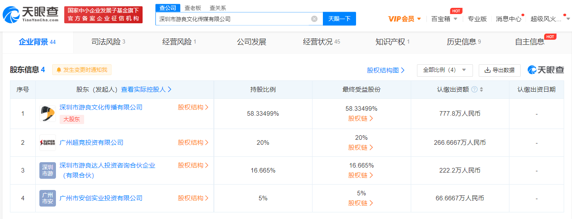Switch to the 查关系 search tab

click(x=218, y=8)
